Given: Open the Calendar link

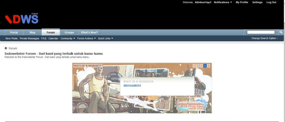Looking at the screenshot, I should (53, 38).
